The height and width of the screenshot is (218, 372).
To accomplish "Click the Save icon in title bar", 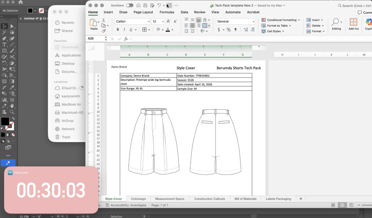I will 145,5.
